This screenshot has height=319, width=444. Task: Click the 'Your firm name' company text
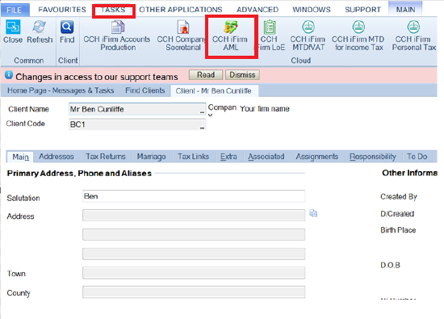(x=265, y=109)
